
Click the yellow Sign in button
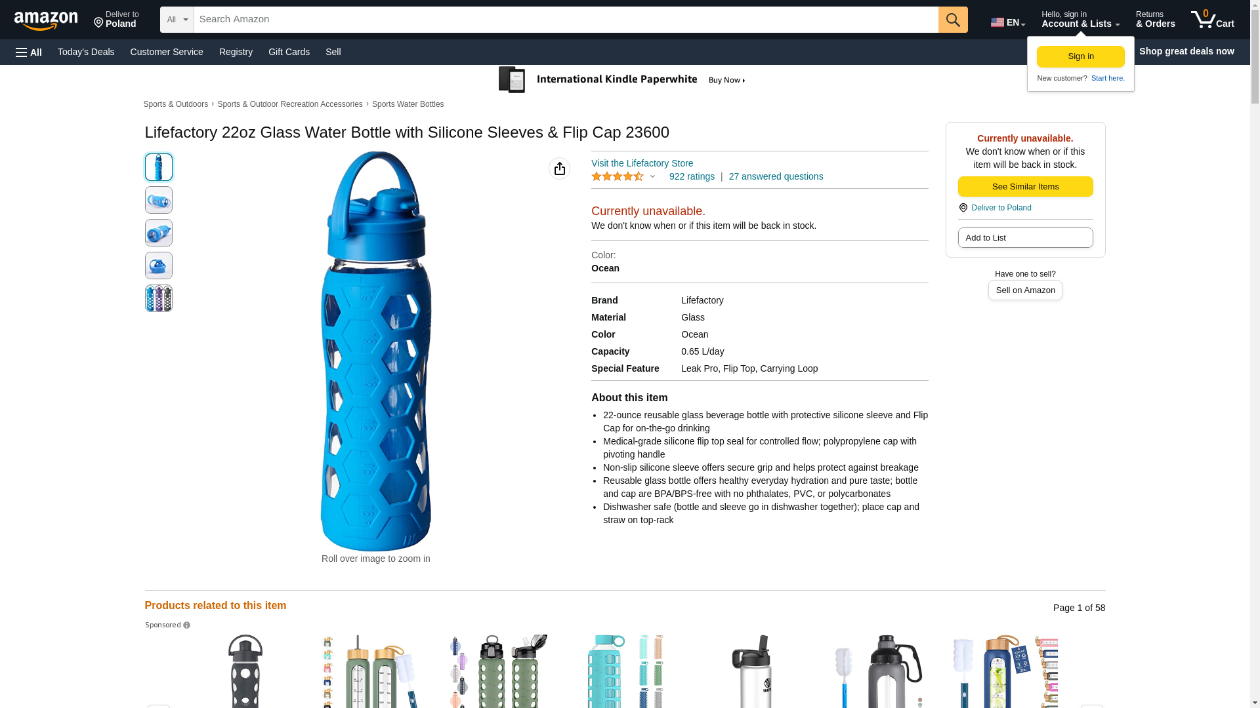tap(1080, 56)
